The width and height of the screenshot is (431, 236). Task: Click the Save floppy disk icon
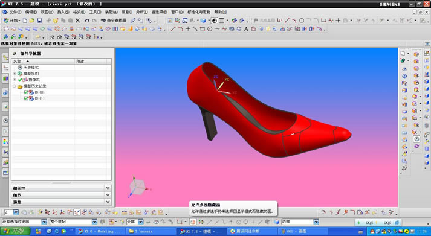pos(39,21)
